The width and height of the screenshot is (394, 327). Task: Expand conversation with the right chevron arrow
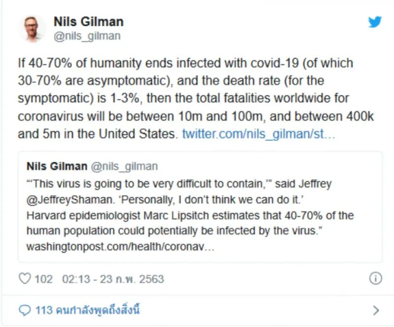[x=376, y=310]
